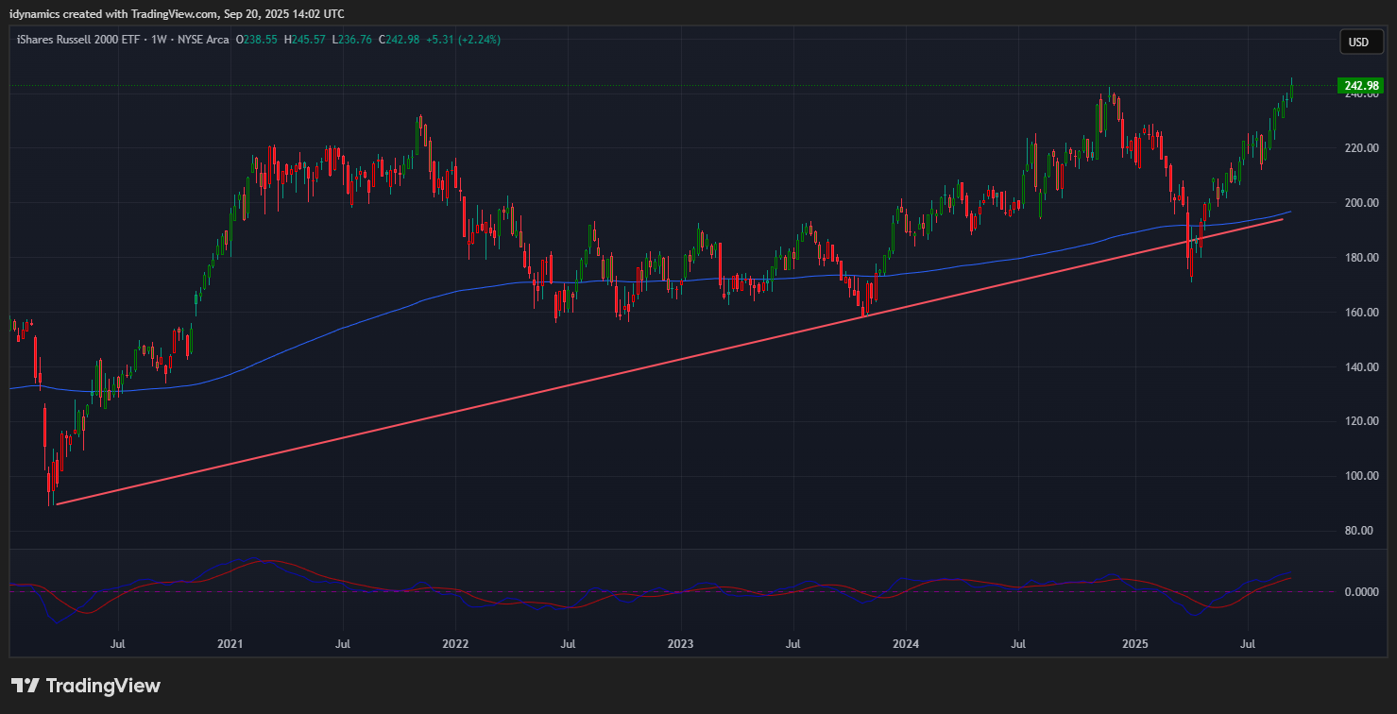This screenshot has height=714, width=1397.
Task: Click the 2024 label on time axis
Action: tap(905, 644)
